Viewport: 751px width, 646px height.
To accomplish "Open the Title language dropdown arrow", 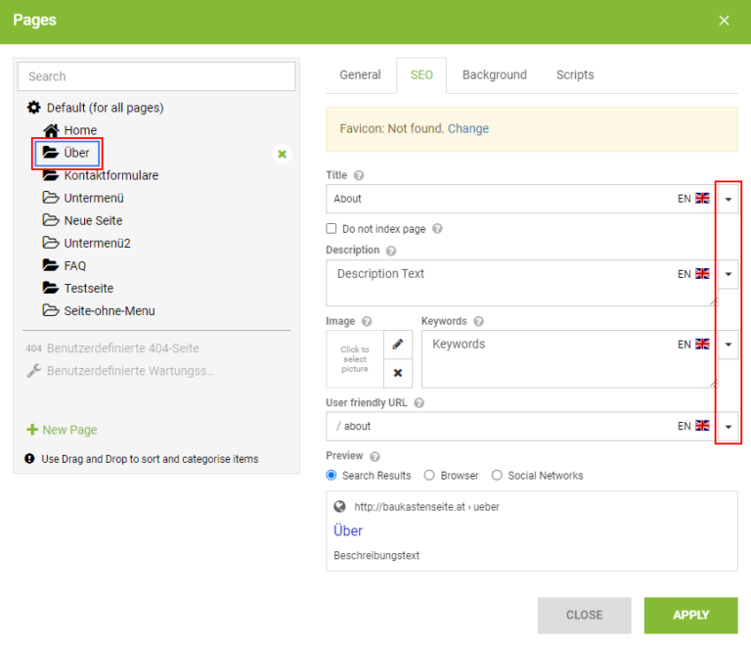I will pos(728,199).
